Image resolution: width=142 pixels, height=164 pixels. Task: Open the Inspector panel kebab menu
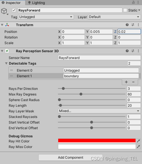(x=138, y=3)
